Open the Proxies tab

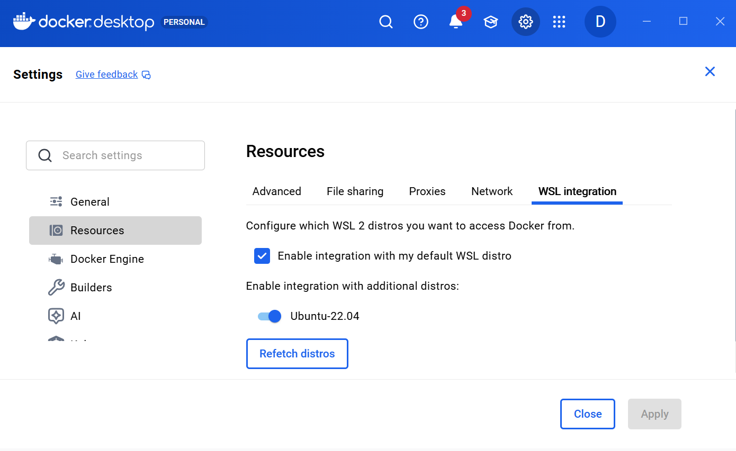[427, 191]
